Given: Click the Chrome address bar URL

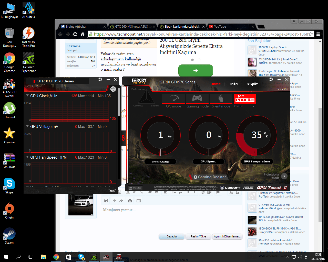Looking at the screenshot, I should click(x=201, y=34).
